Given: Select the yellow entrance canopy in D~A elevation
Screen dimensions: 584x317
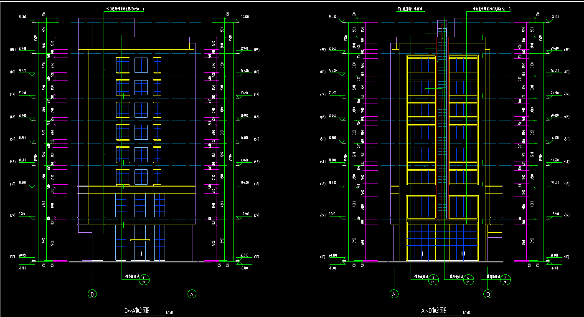Looking at the screenshot, I should [x=140, y=240].
